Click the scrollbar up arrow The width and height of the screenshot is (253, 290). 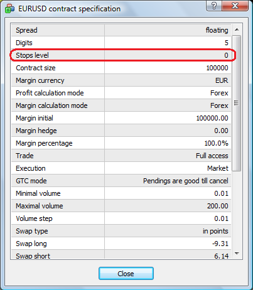coord(237,30)
